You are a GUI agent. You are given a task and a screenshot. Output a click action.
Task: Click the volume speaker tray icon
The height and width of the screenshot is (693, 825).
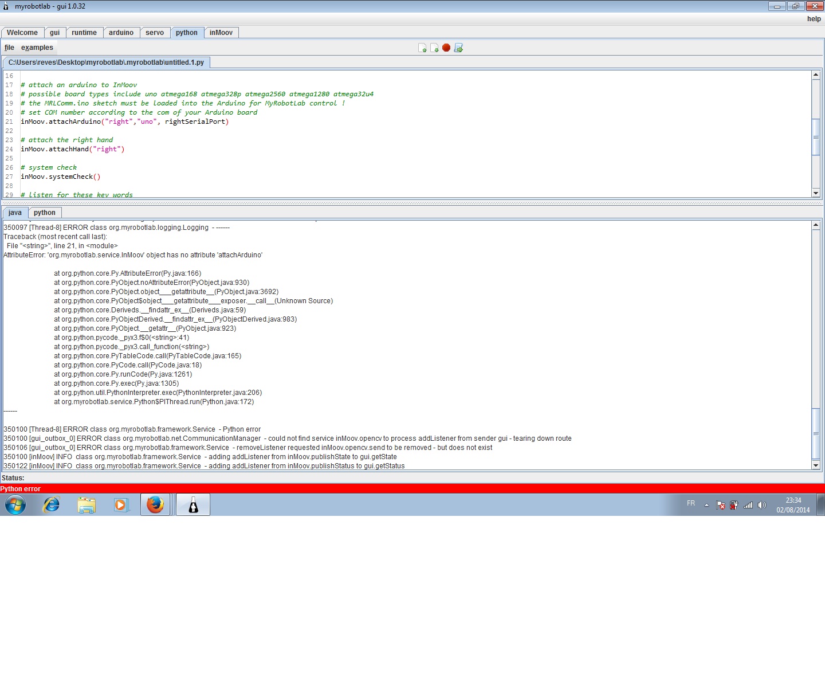(761, 505)
